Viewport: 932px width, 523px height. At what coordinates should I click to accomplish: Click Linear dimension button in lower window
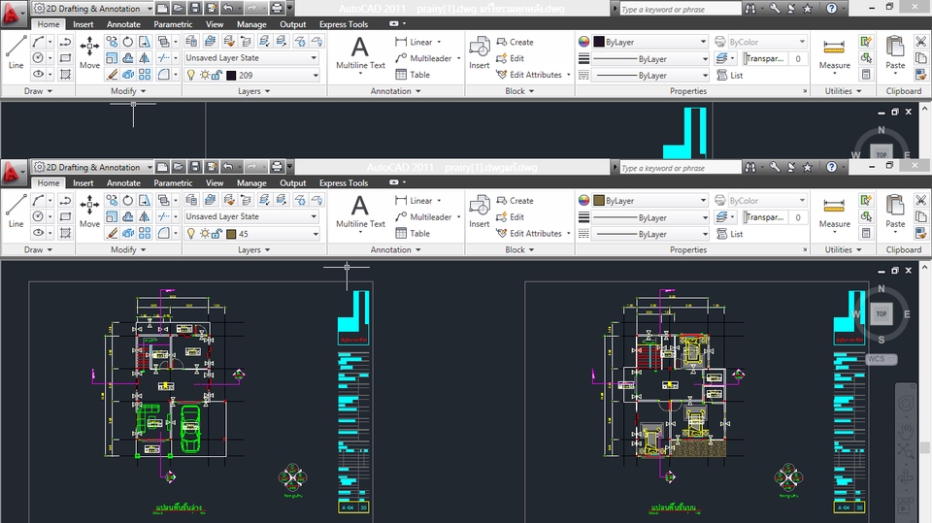[x=414, y=201]
